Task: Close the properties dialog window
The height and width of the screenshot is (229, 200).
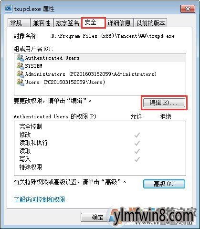Action: 188,9
